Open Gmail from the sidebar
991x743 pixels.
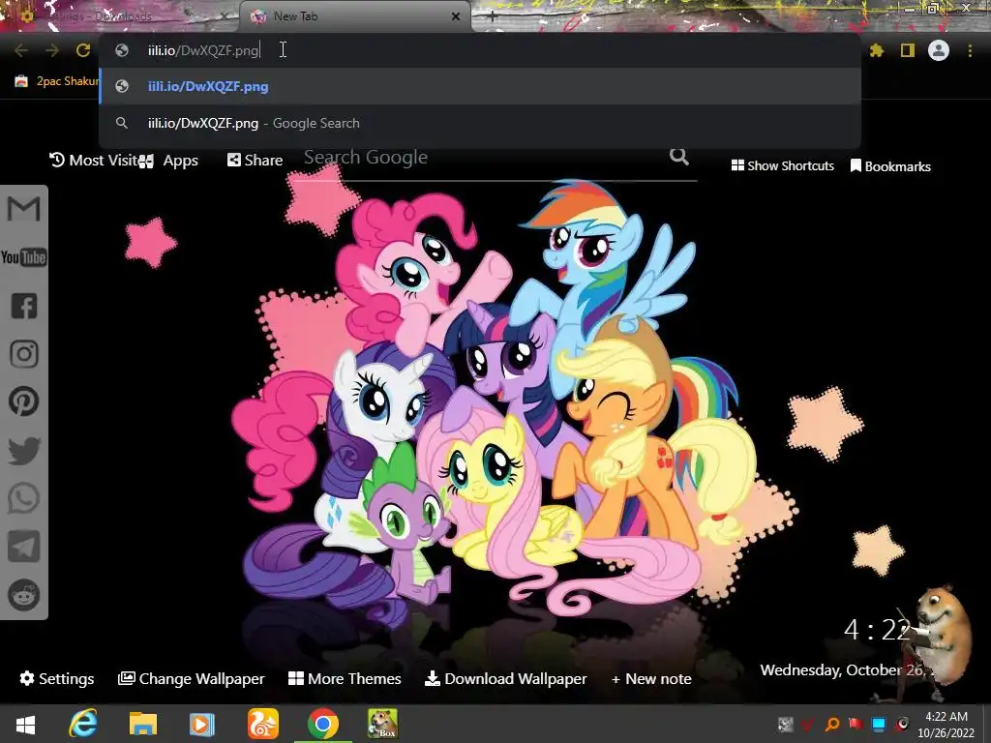pos(23,209)
